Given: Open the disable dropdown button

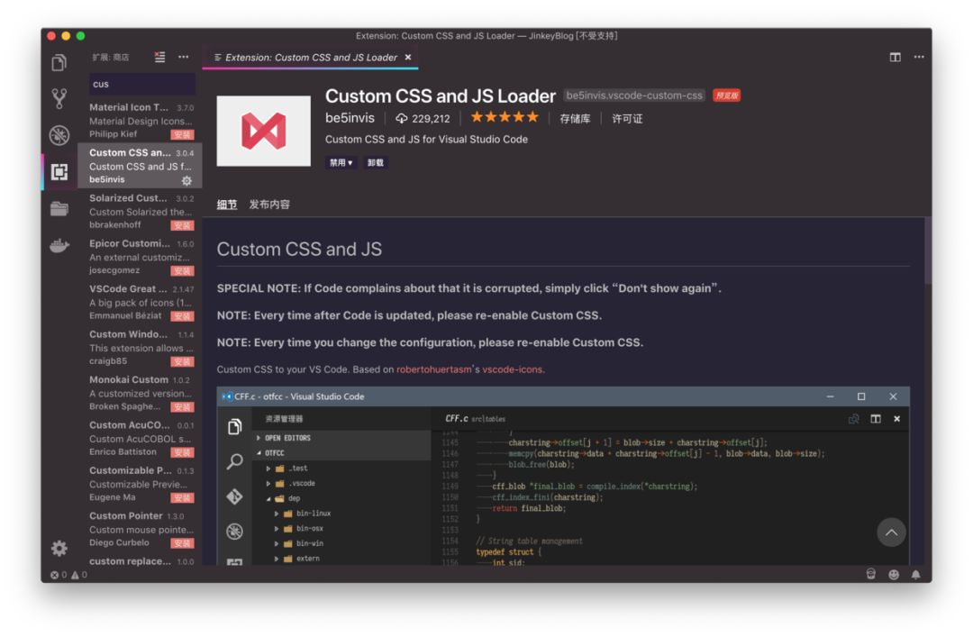Looking at the screenshot, I should [341, 163].
